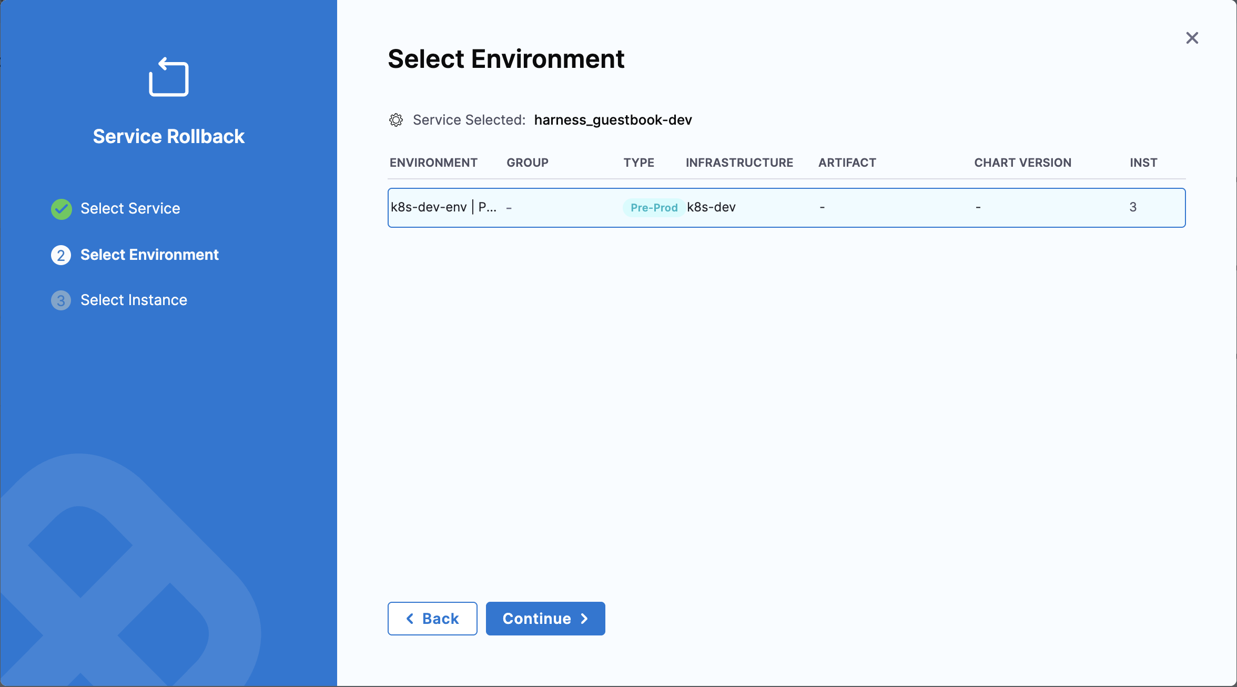Image resolution: width=1237 pixels, height=687 pixels.
Task: Click the instance count 3 cell
Action: click(x=1133, y=207)
